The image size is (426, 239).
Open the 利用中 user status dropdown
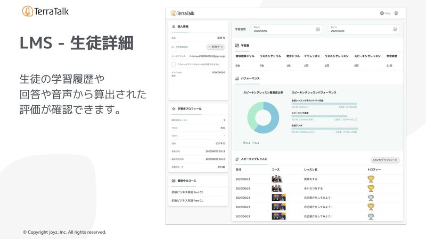[216, 47]
